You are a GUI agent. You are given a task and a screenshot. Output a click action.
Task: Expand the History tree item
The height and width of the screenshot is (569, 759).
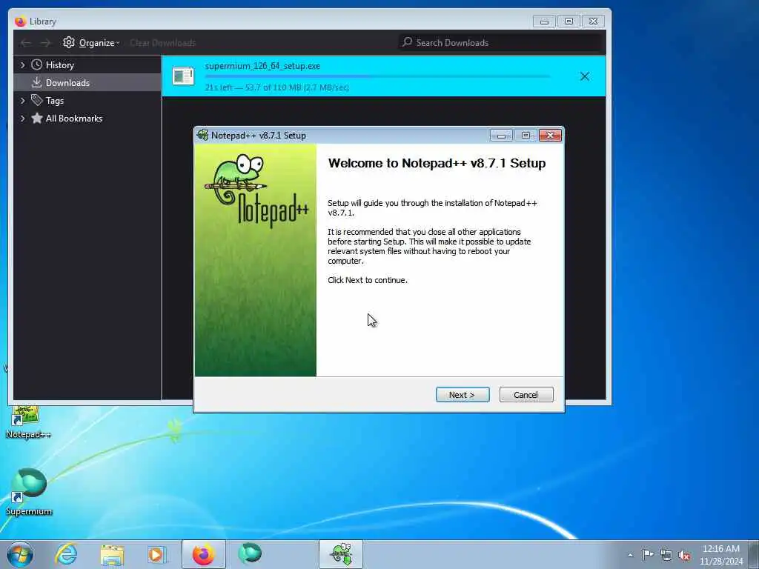(x=22, y=65)
